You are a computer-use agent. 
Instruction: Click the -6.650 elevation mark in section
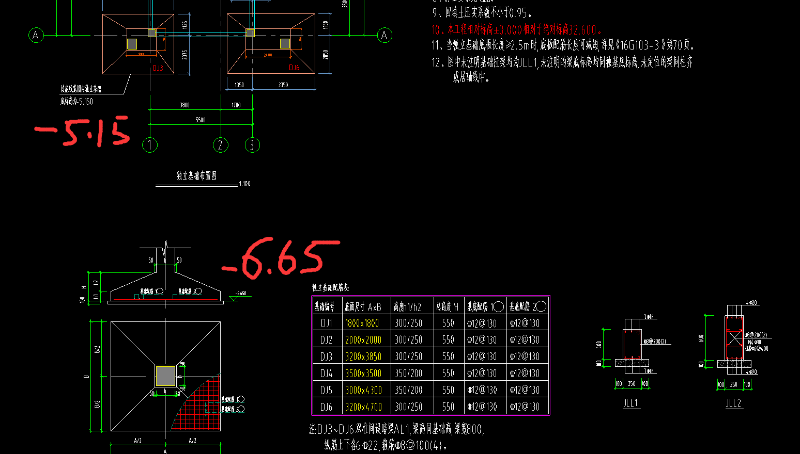point(241,294)
